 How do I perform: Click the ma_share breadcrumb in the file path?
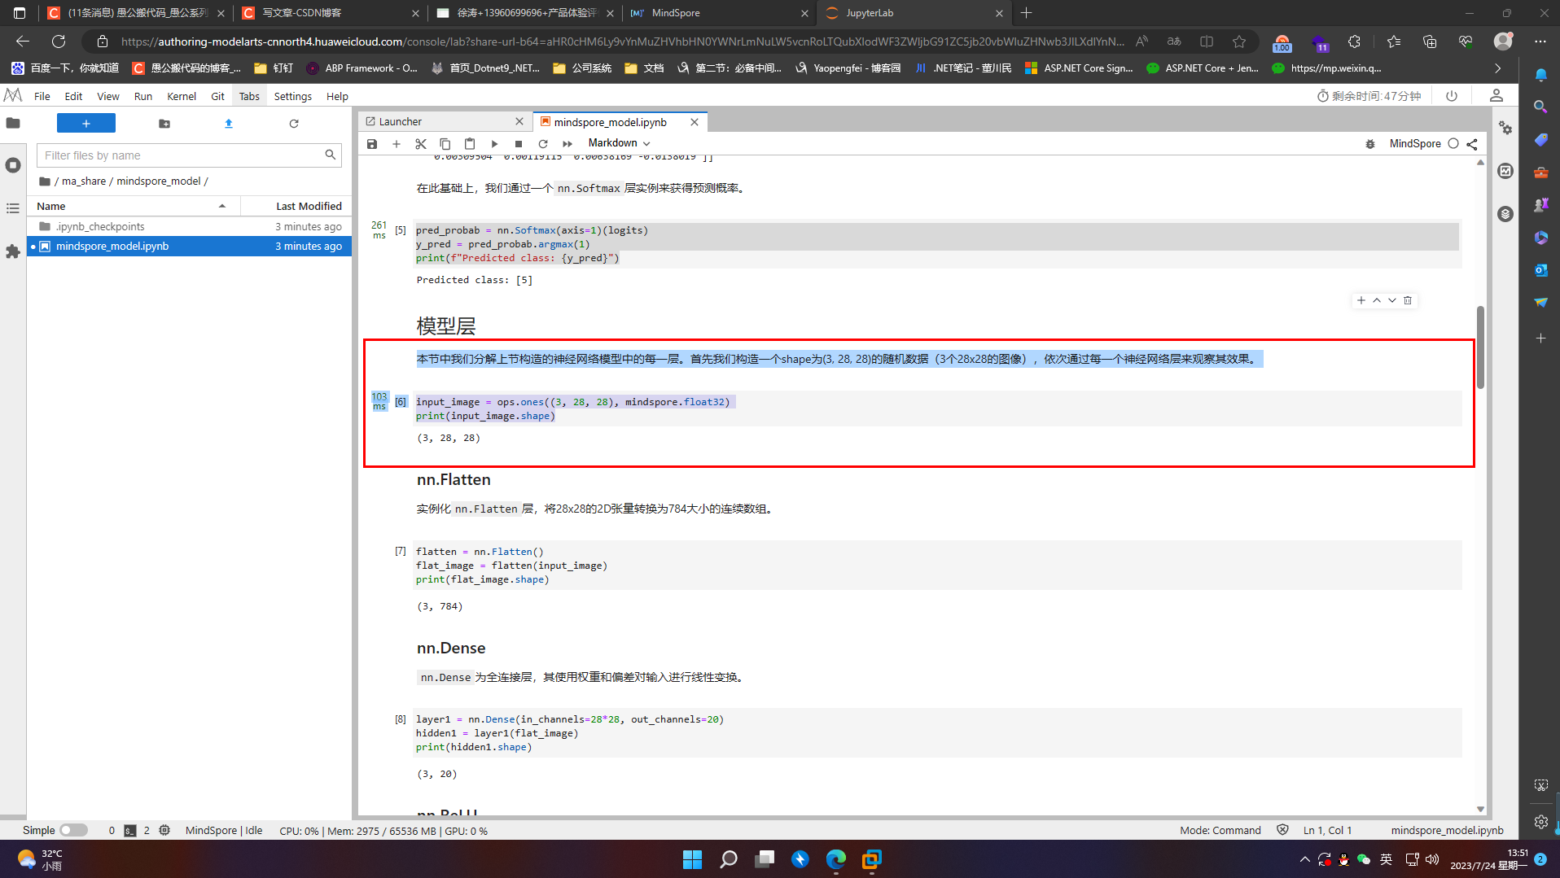pyautogui.click(x=84, y=181)
